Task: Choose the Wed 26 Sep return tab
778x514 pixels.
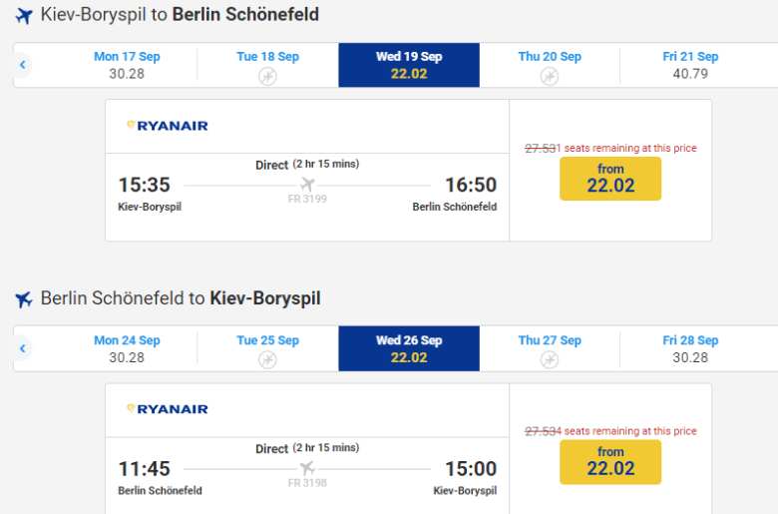Action: tap(409, 348)
